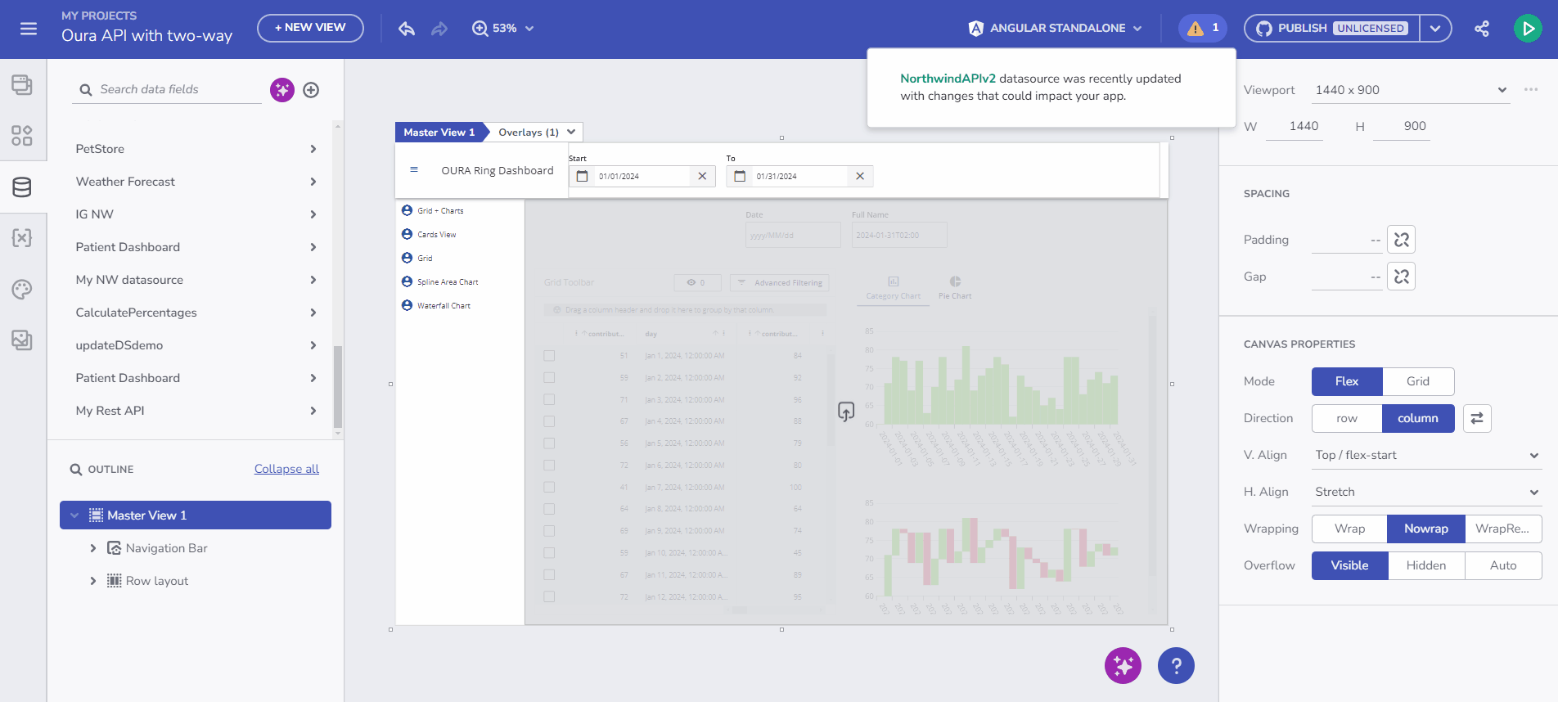Set canvas mode to Grid
Viewport: 1558px width, 702px height.
tap(1417, 381)
